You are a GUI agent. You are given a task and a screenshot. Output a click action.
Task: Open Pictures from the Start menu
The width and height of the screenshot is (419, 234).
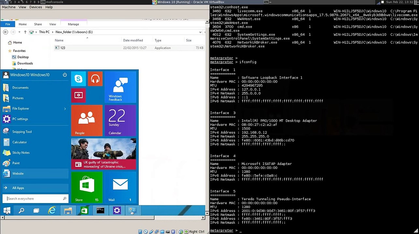35,98
